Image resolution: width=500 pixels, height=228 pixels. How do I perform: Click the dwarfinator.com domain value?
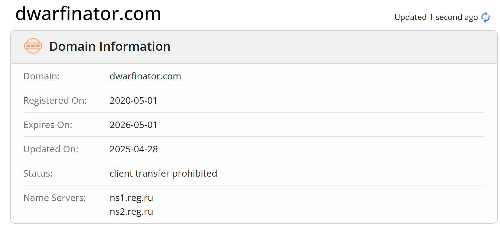145,76
